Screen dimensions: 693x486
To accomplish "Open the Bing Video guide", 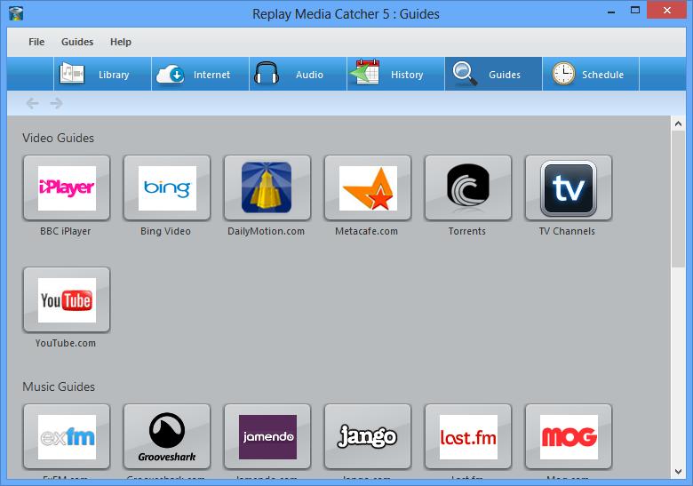I will tap(167, 188).
